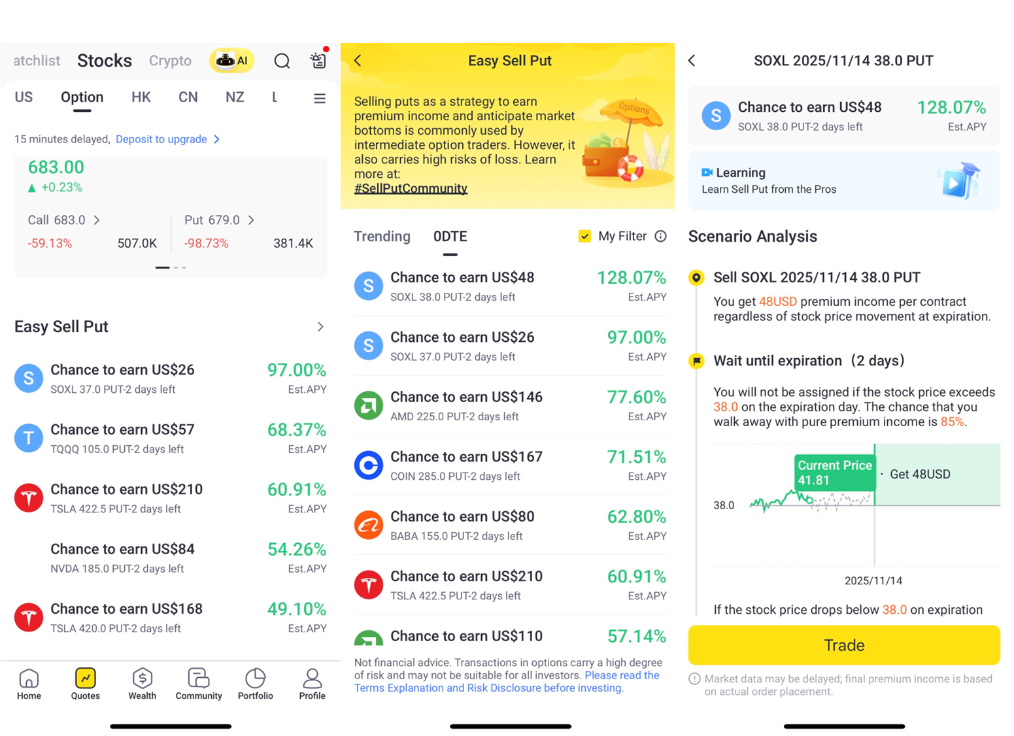Tap the search magnifier icon
The width and height of the screenshot is (1014, 736).
pos(282,61)
